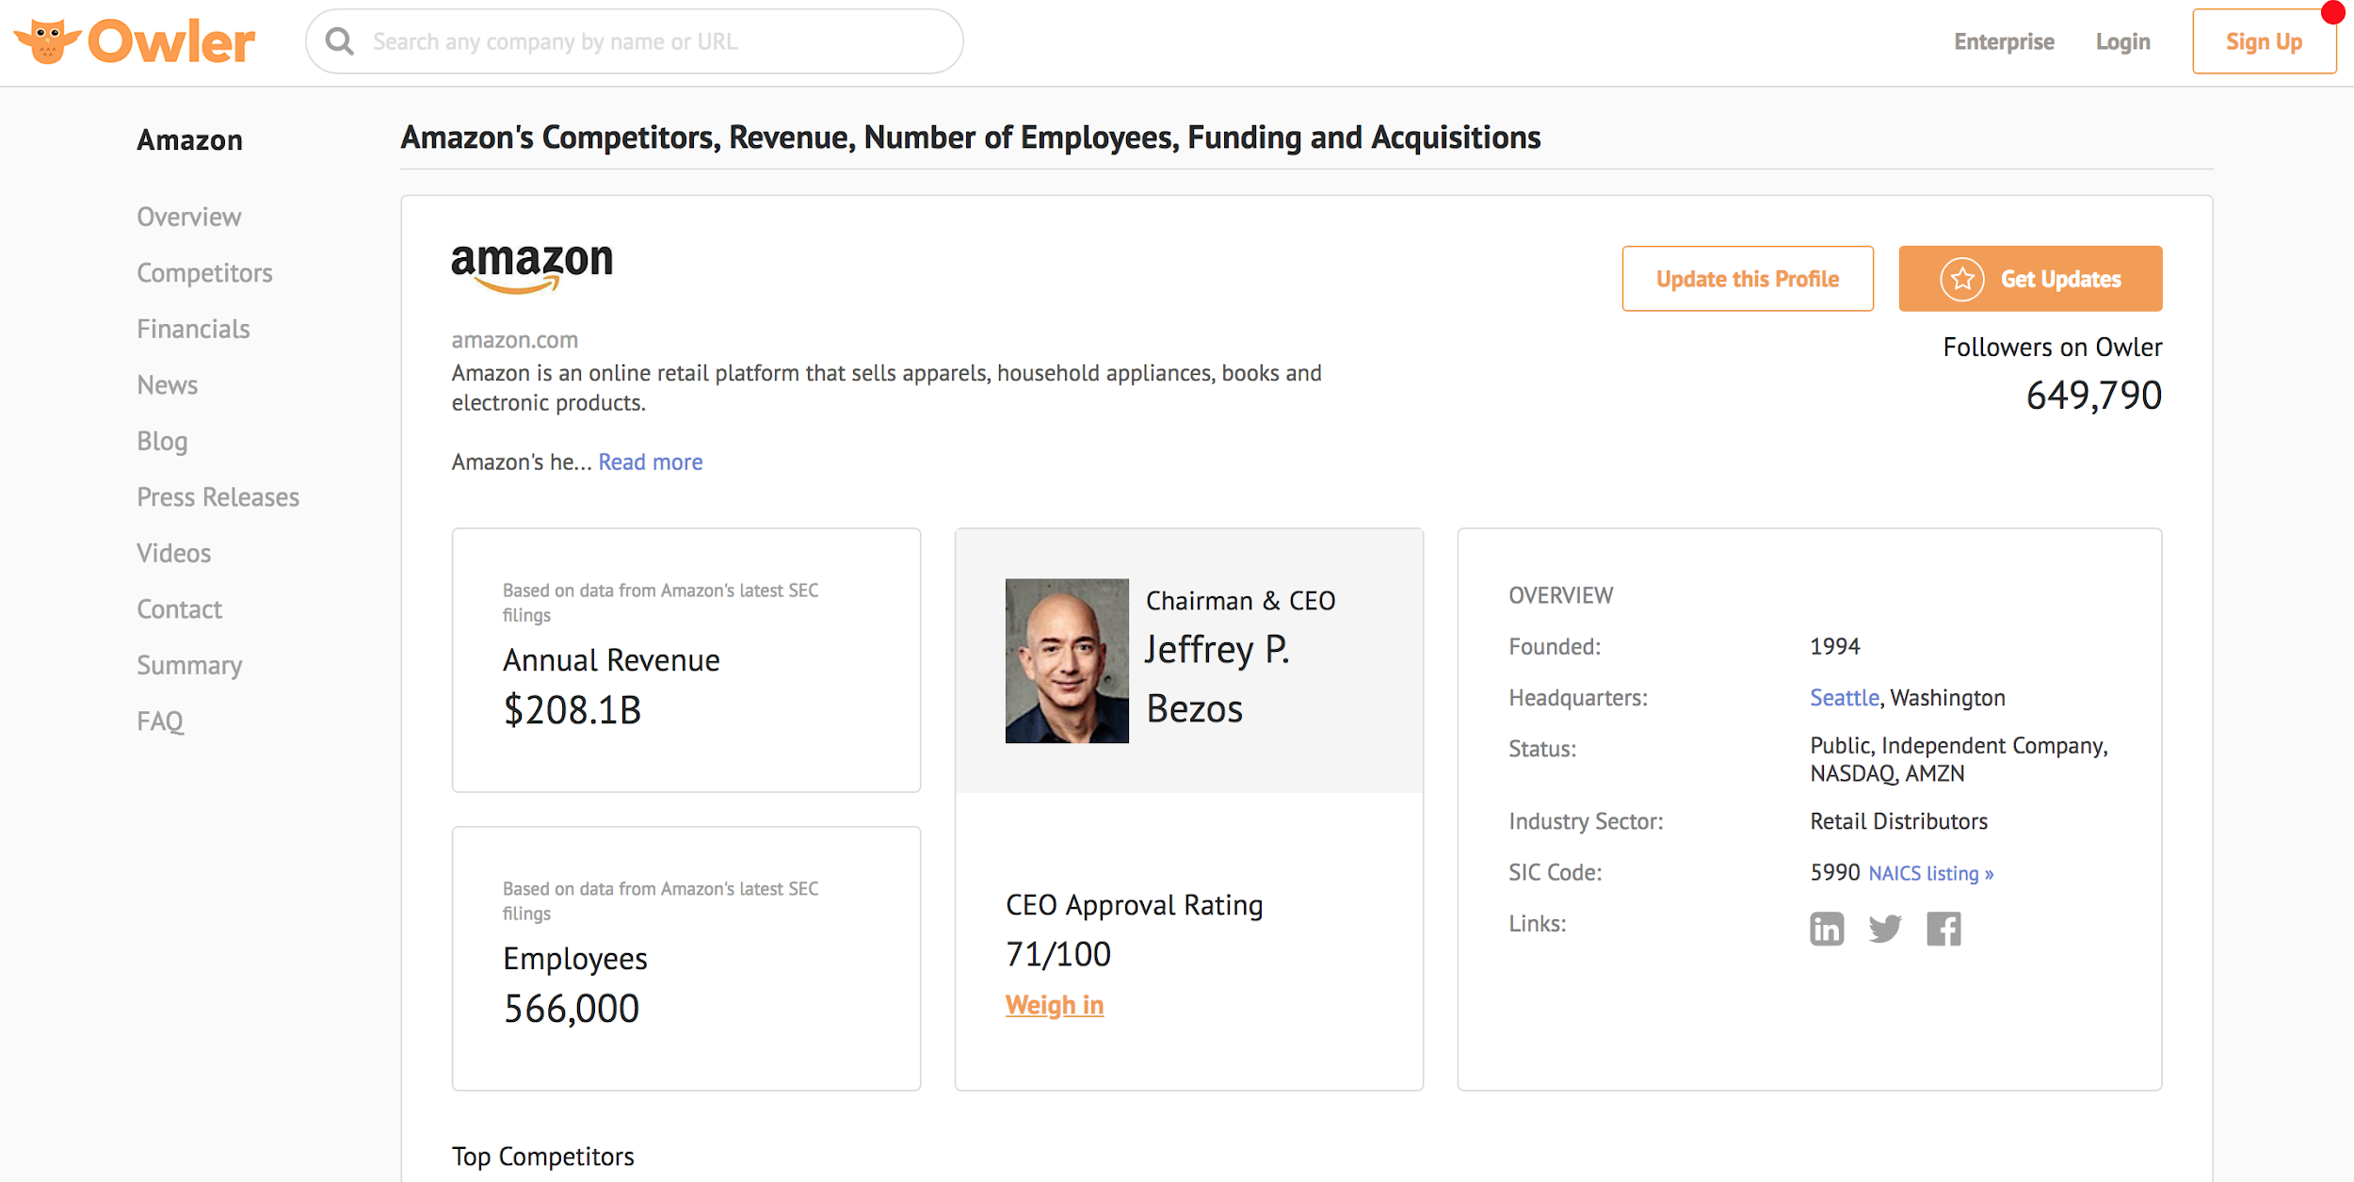Click the SIC code 5990
This screenshot has height=1182, width=2354.
coord(1835,872)
